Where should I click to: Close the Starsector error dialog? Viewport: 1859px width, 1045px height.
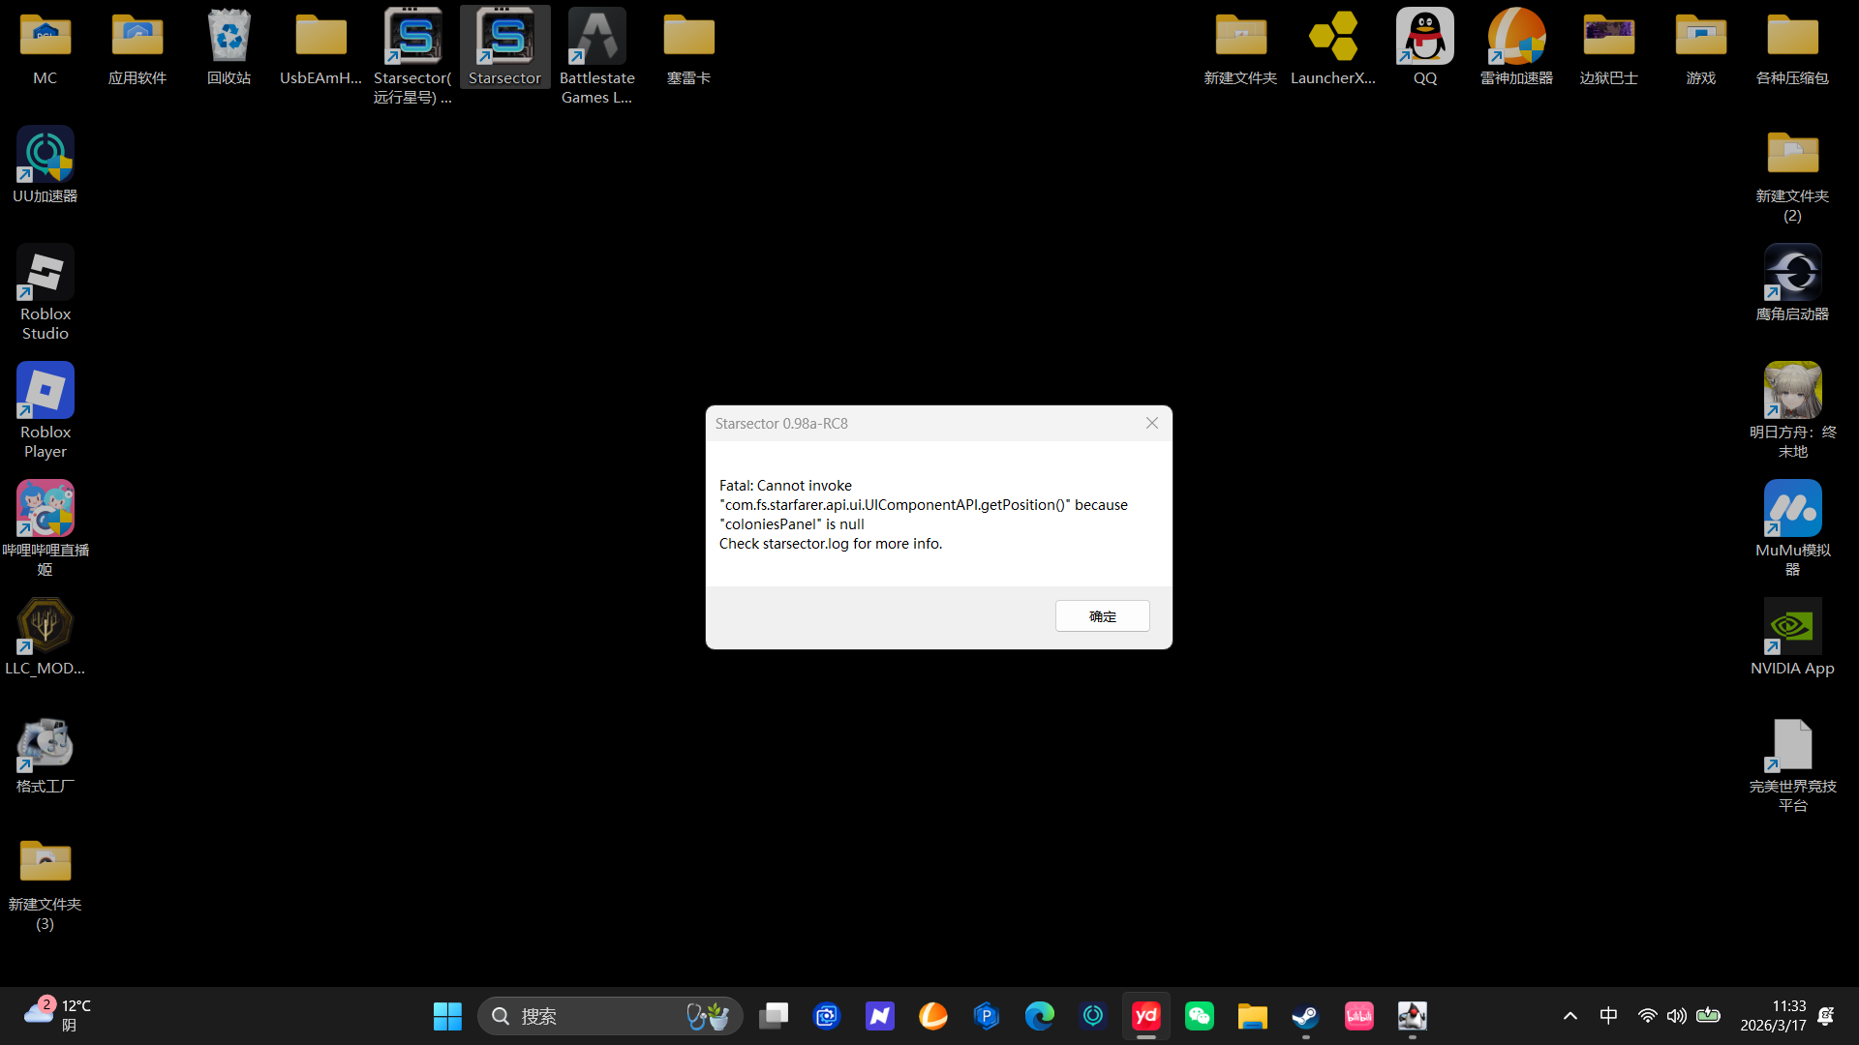coord(1151,423)
